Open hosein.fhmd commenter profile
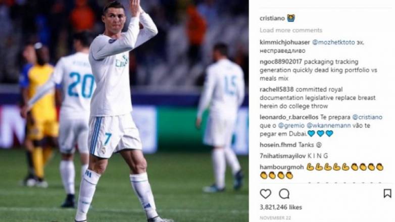This screenshot has width=395, height=222. pos(278,145)
